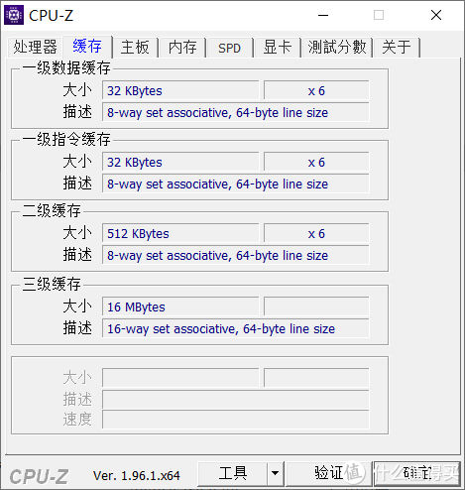Click the CPU-Z logo at bottom left
Screen dimensions: 465x490
(39, 476)
